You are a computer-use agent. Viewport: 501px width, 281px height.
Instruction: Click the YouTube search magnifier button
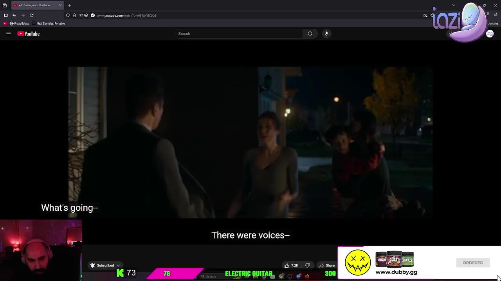click(310, 34)
